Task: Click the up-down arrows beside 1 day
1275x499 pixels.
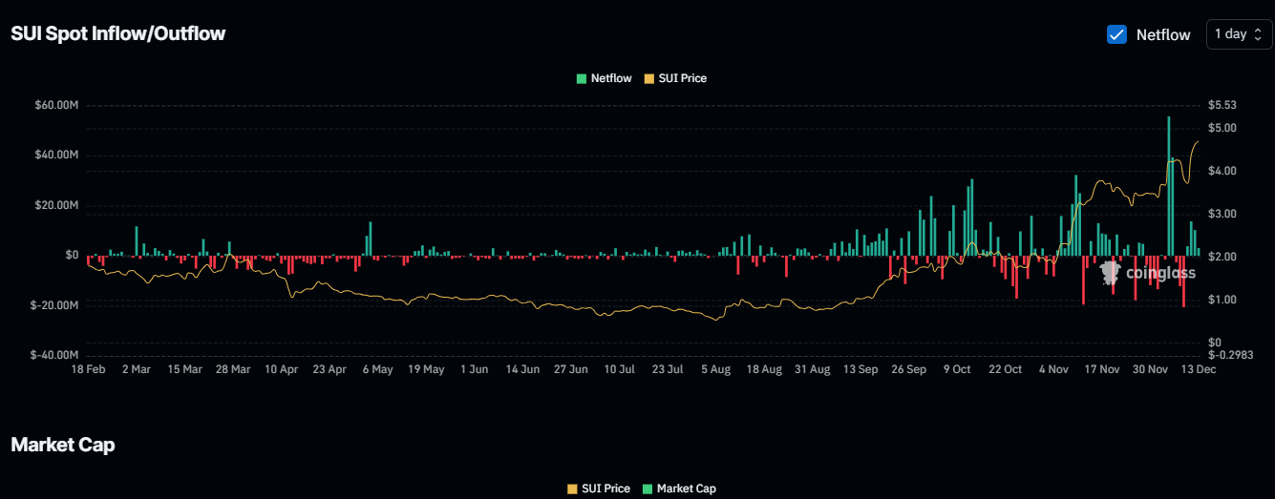Action: click(1258, 34)
